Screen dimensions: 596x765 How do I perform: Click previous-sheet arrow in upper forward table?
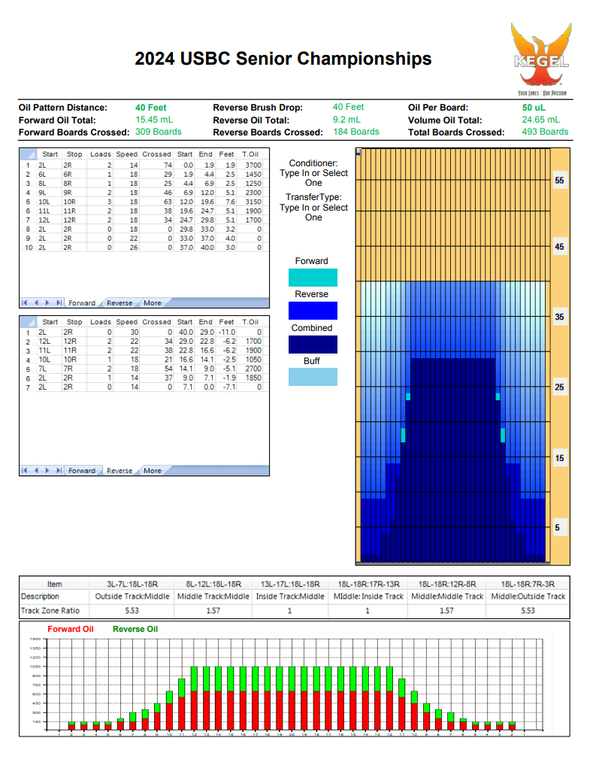tap(36, 303)
